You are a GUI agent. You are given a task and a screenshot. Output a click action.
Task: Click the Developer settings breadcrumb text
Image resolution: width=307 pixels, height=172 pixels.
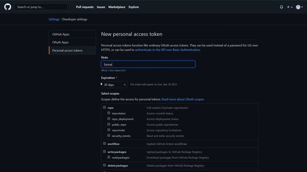click(75, 19)
